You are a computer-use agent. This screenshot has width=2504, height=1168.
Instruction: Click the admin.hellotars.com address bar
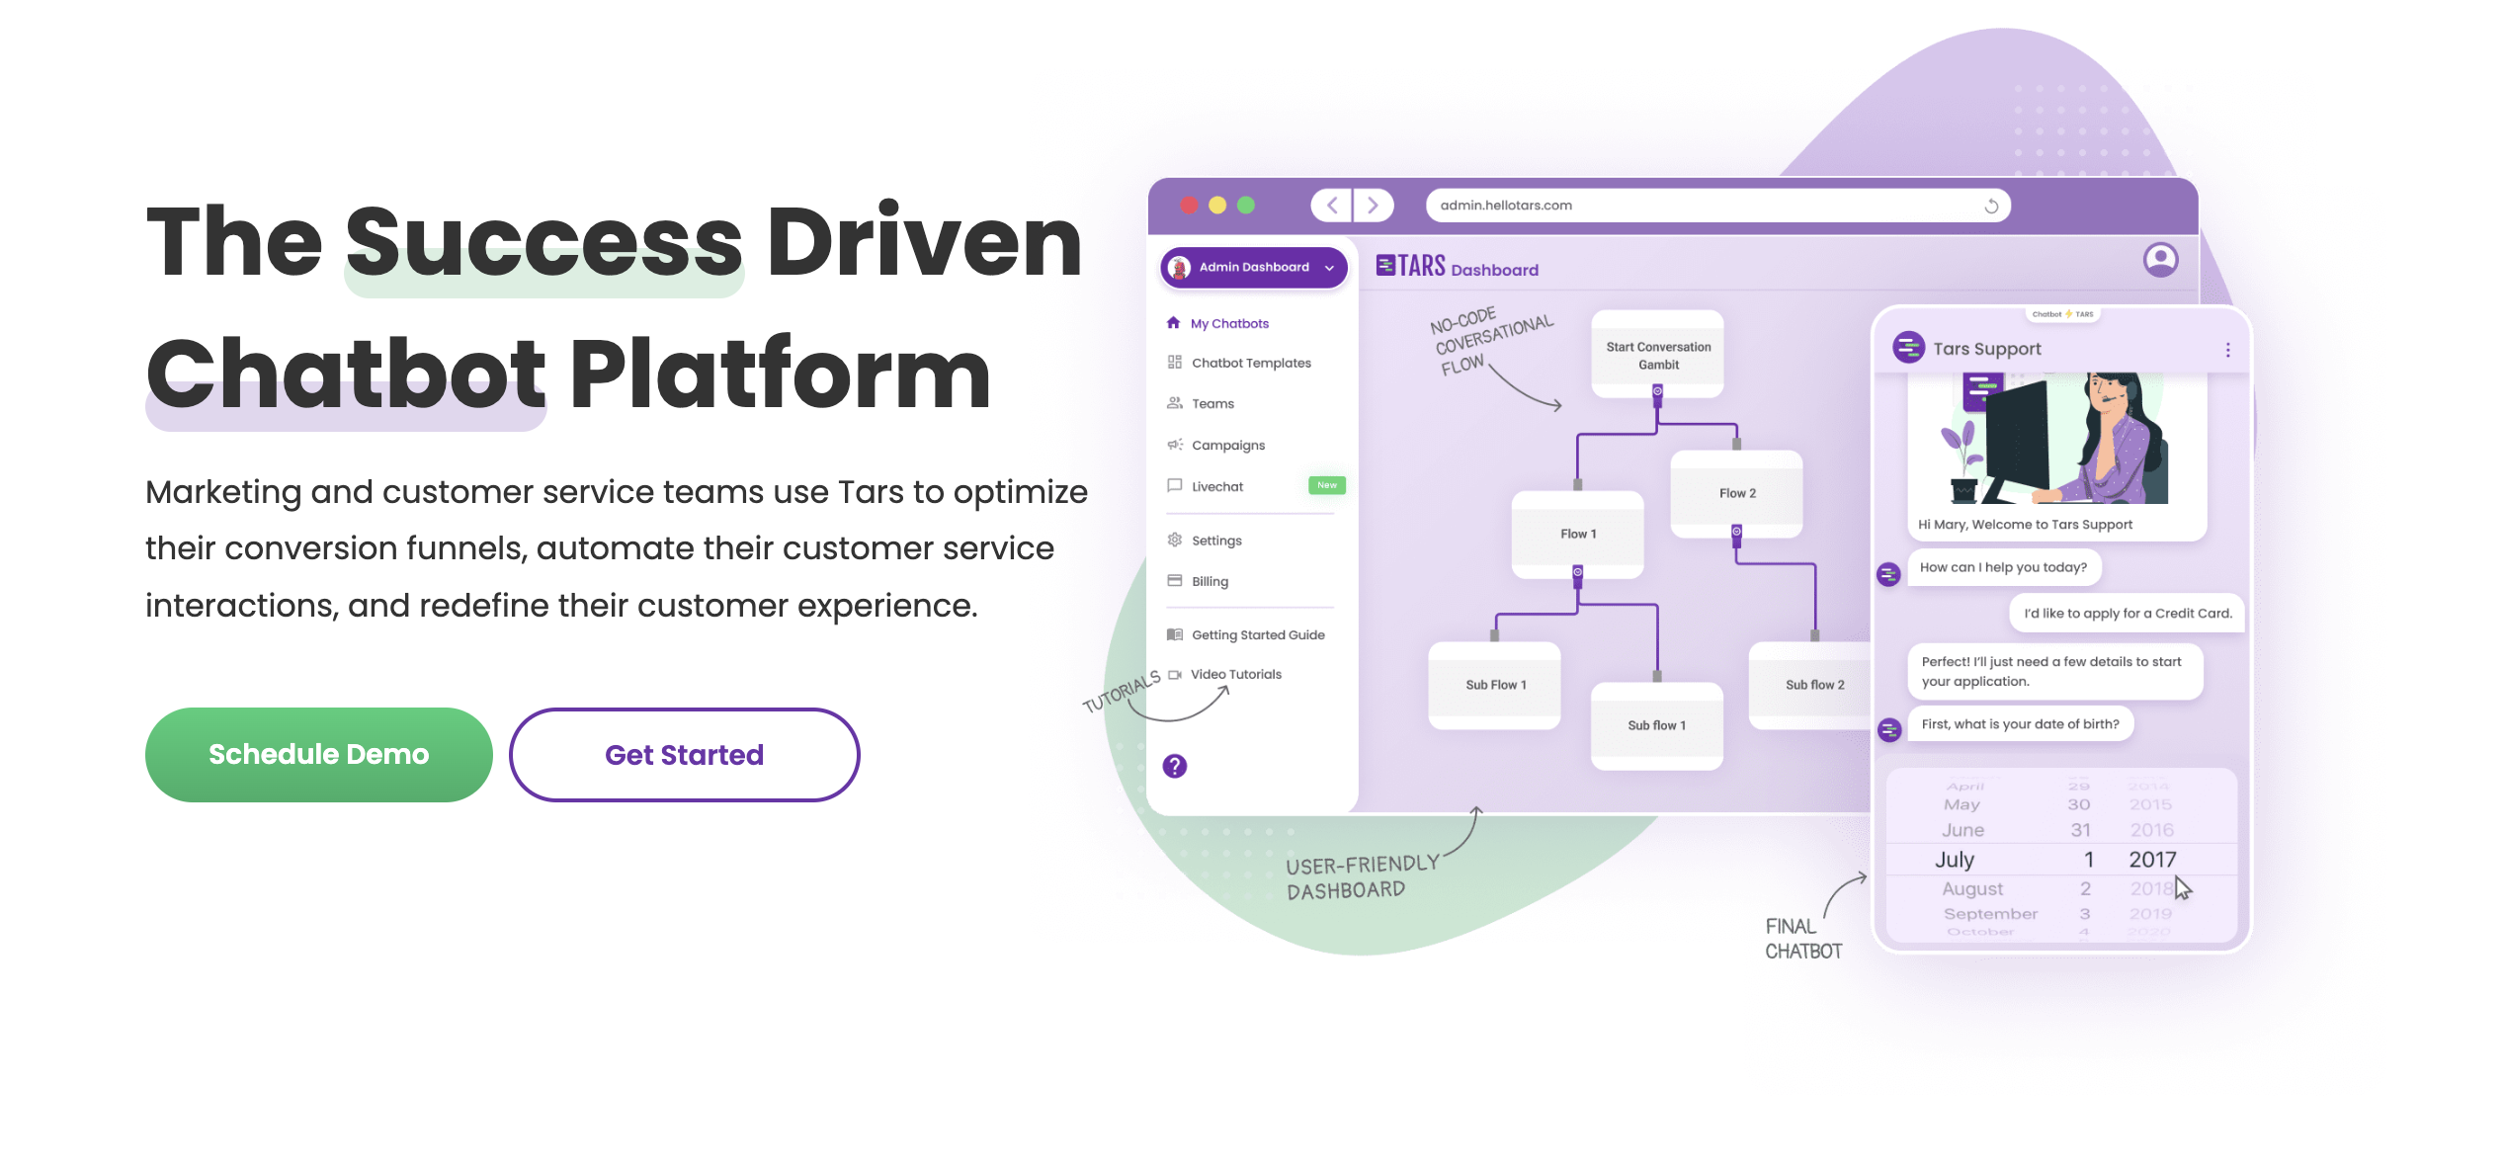click(x=1717, y=206)
